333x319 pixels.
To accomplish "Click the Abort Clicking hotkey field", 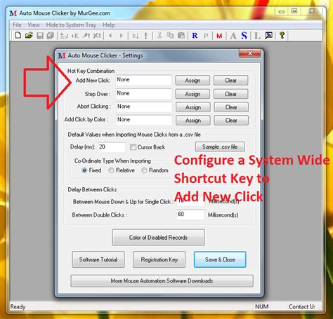I will click(x=144, y=107).
